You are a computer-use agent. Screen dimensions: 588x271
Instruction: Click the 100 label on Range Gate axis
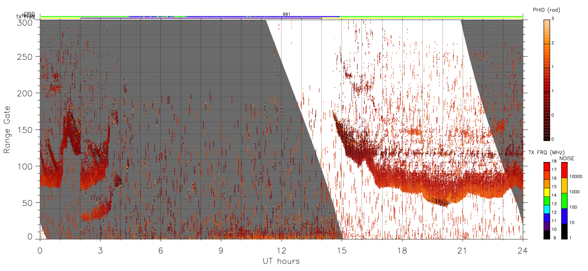click(25, 166)
